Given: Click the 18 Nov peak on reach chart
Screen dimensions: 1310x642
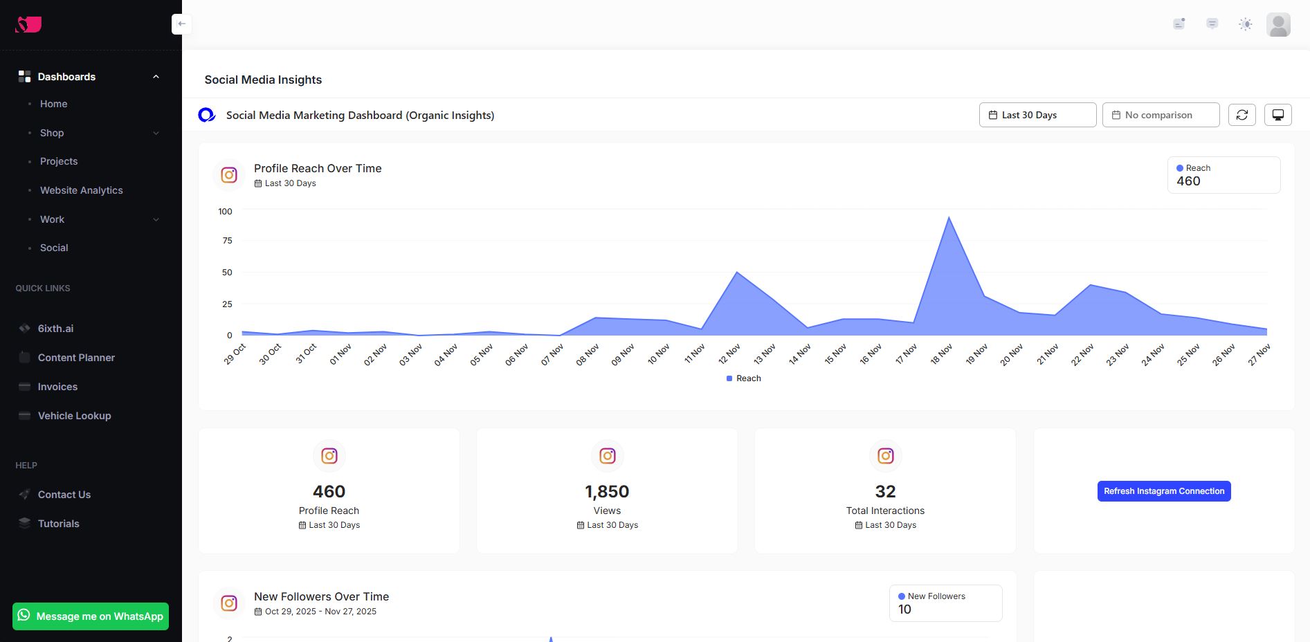Looking at the screenshot, I should pos(948,218).
